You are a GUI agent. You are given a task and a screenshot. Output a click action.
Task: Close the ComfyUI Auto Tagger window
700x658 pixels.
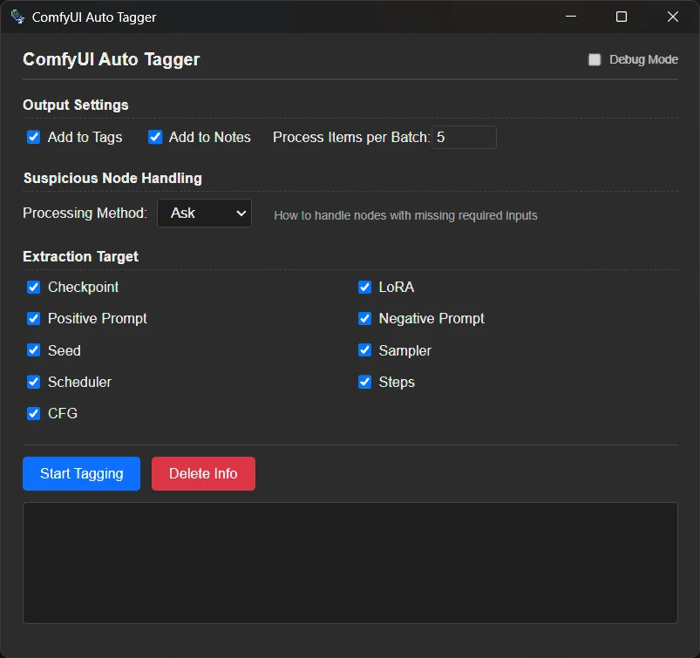672,17
